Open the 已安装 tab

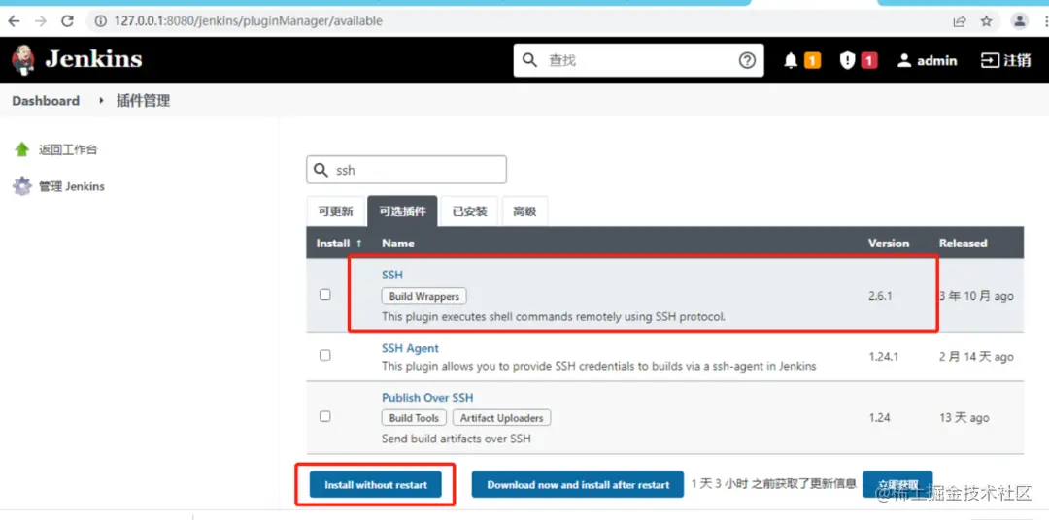click(x=470, y=211)
